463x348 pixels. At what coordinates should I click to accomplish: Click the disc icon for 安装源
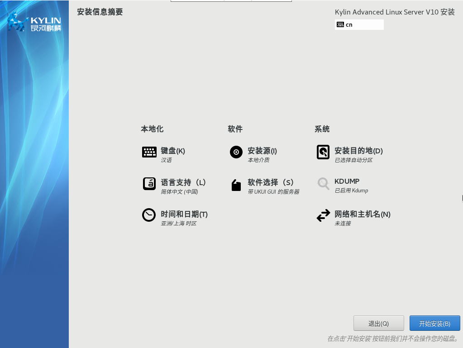pos(236,152)
